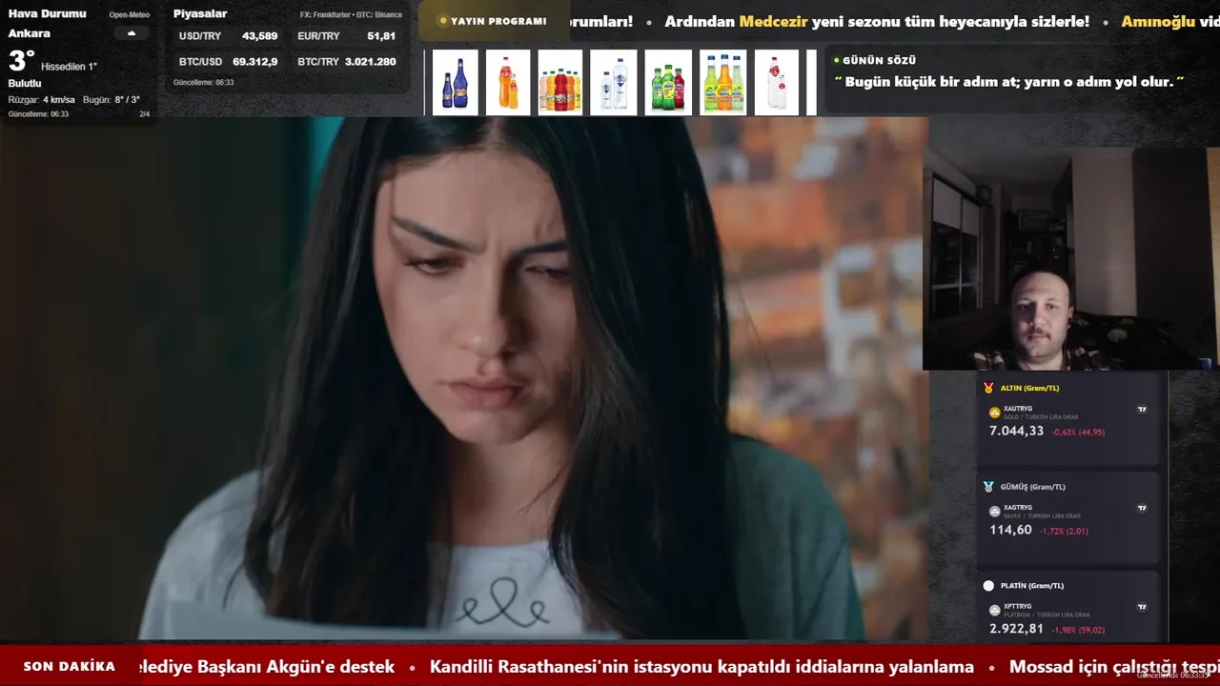The height and width of the screenshot is (686, 1220).
Task: Click the main drama video frame
Action: coord(463,378)
